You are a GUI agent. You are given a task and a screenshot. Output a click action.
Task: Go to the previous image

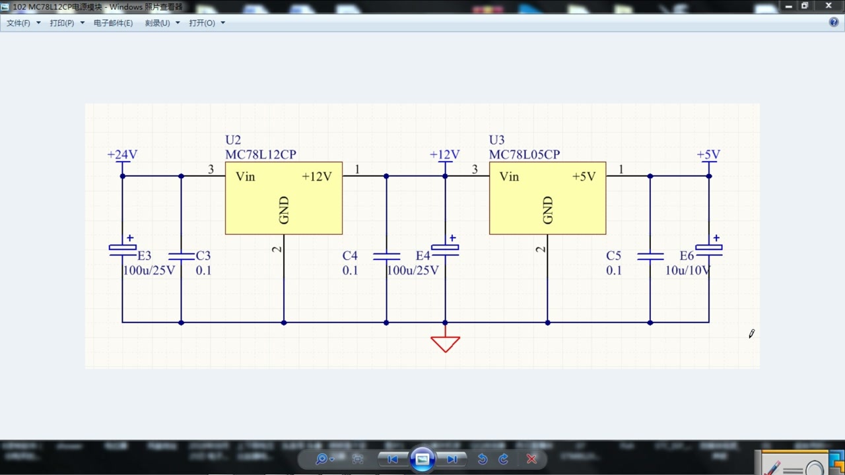pos(392,459)
